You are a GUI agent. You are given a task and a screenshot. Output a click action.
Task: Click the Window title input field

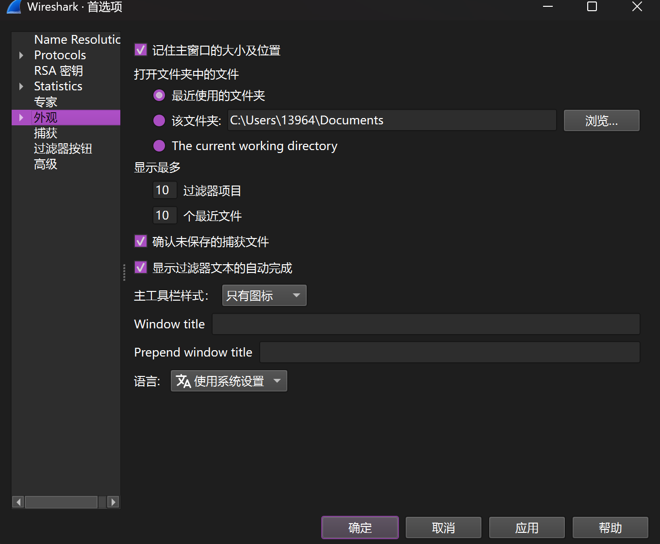tap(426, 324)
